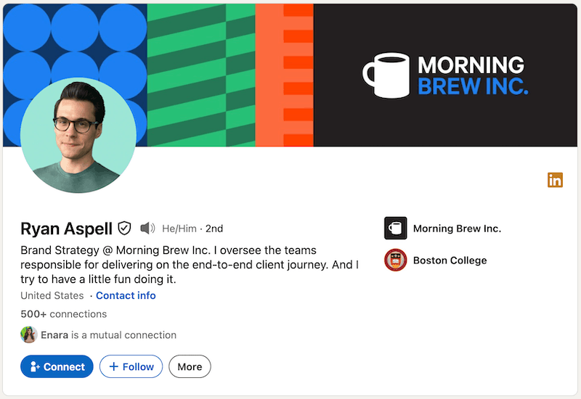
Task: Click the Connect button
Action: click(57, 366)
